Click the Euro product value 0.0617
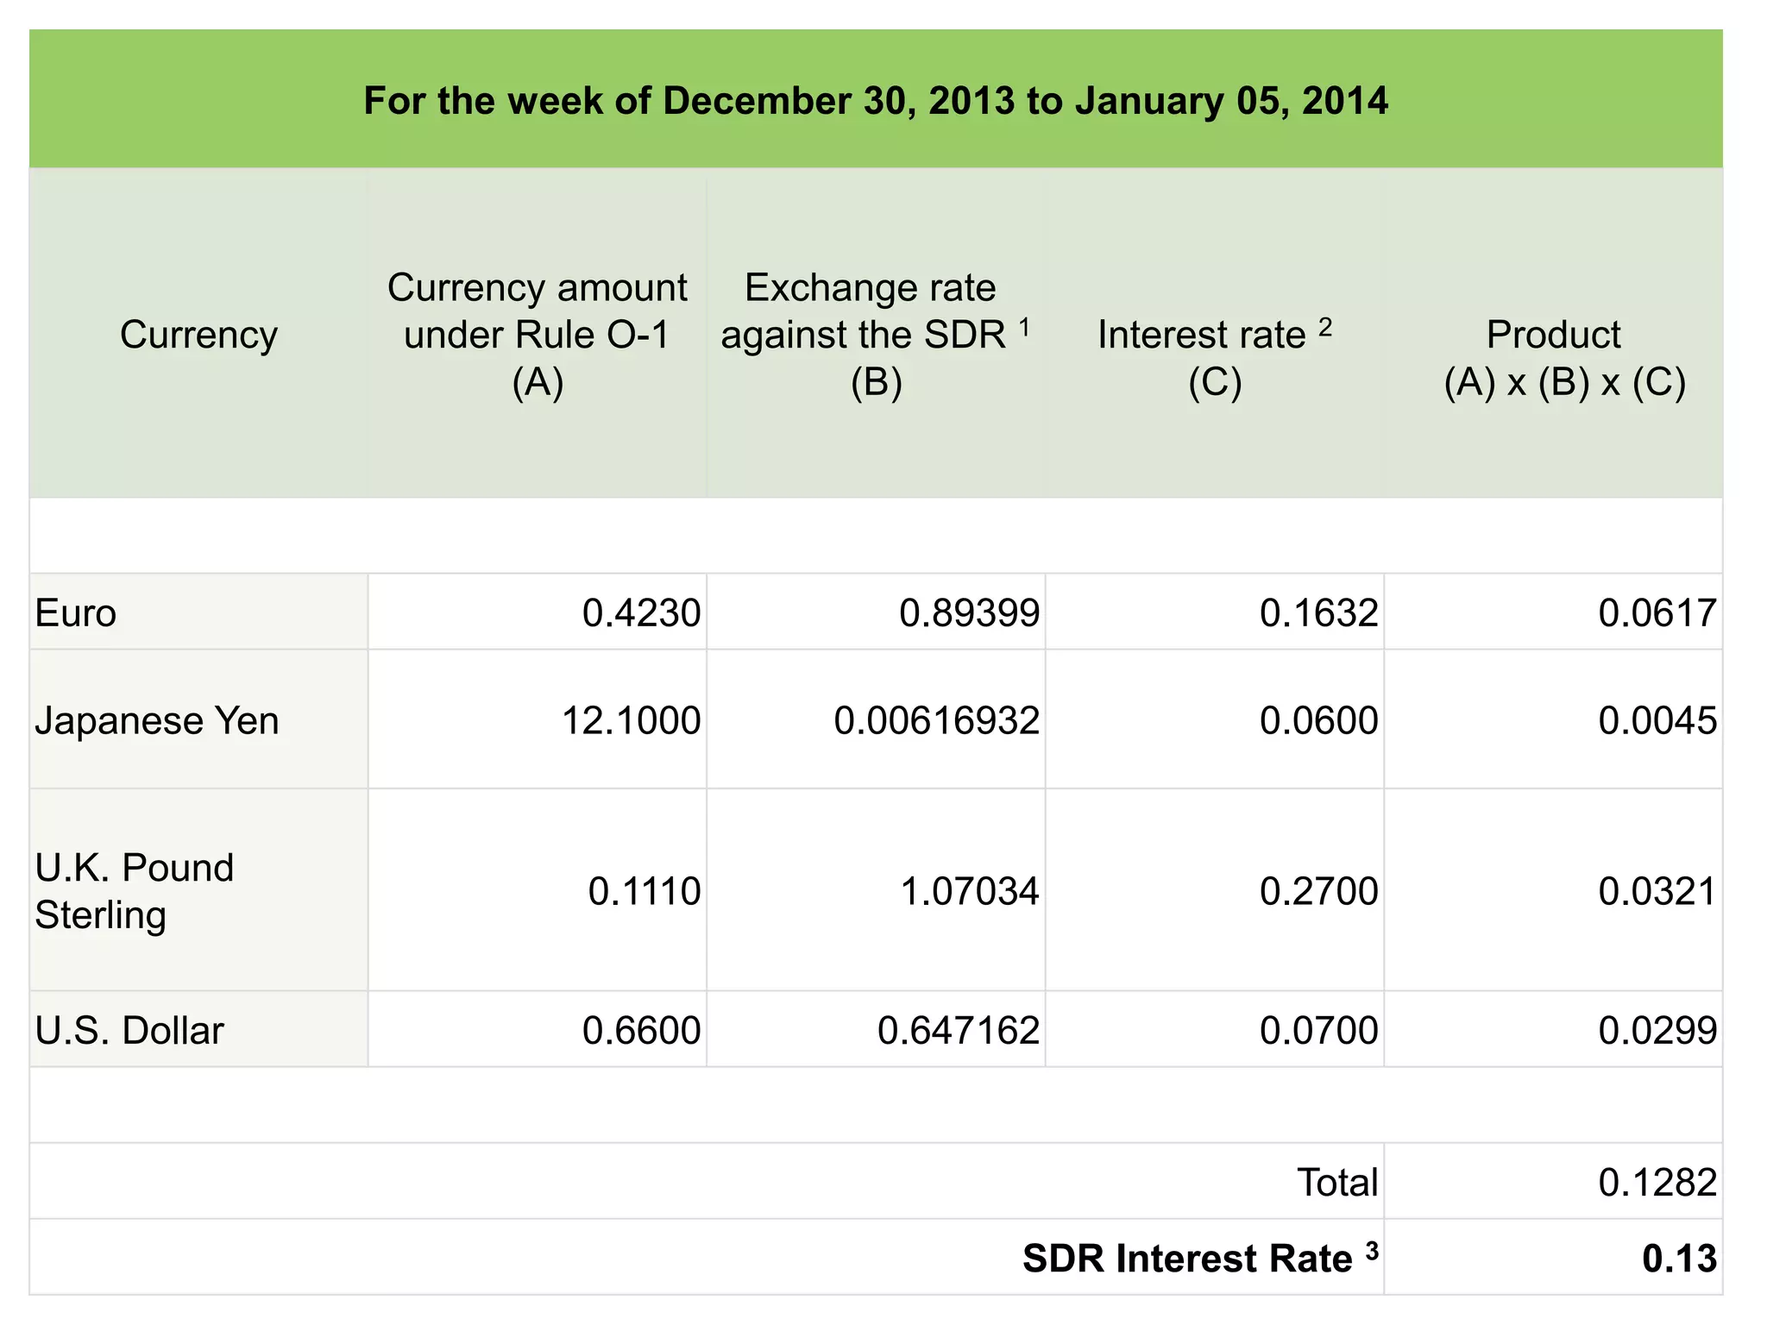Screen dimensions: 1767x1325 (1657, 613)
